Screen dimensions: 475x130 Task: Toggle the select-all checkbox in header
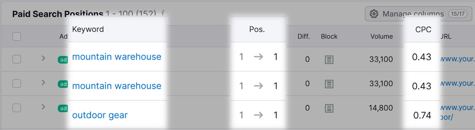[17, 37]
